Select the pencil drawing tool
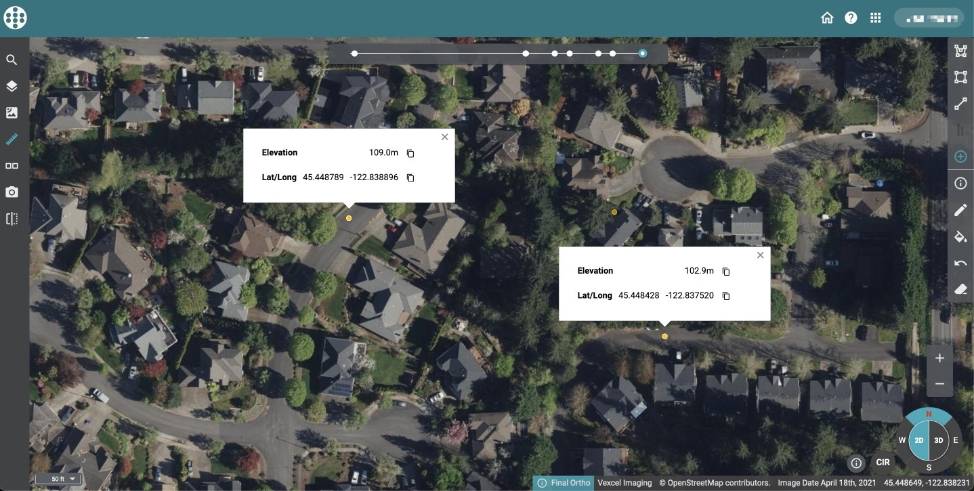974x491 pixels. pos(960,210)
